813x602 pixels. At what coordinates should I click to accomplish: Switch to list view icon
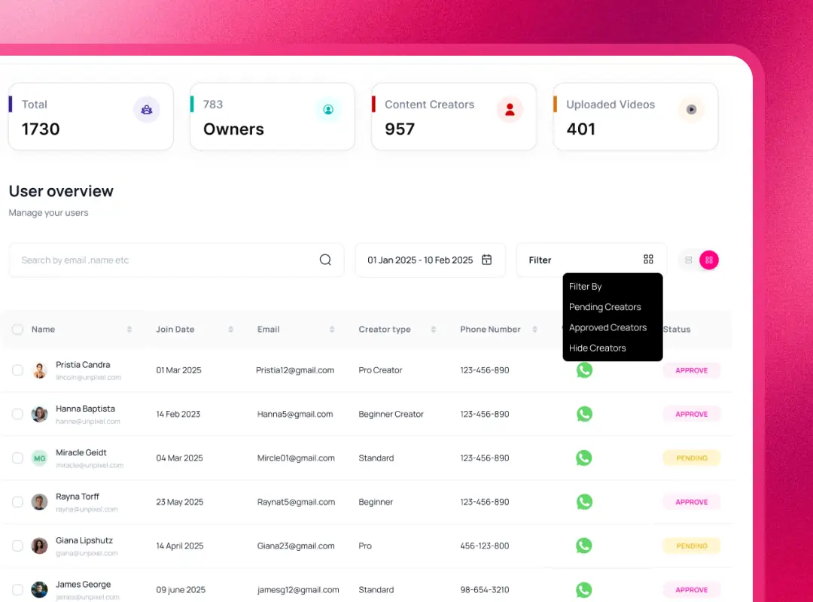tap(688, 260)
